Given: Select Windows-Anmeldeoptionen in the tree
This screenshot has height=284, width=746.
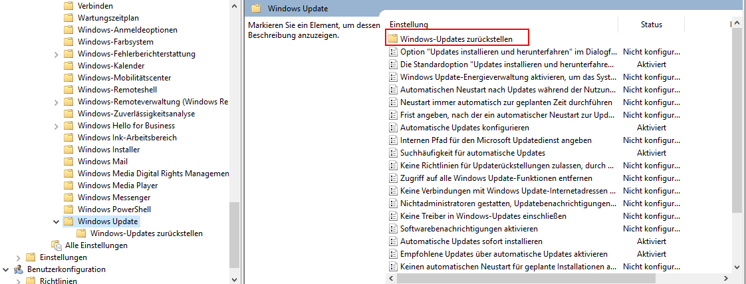Looking at the screenshot, I should pyautogui.click(x=128, y=30).
